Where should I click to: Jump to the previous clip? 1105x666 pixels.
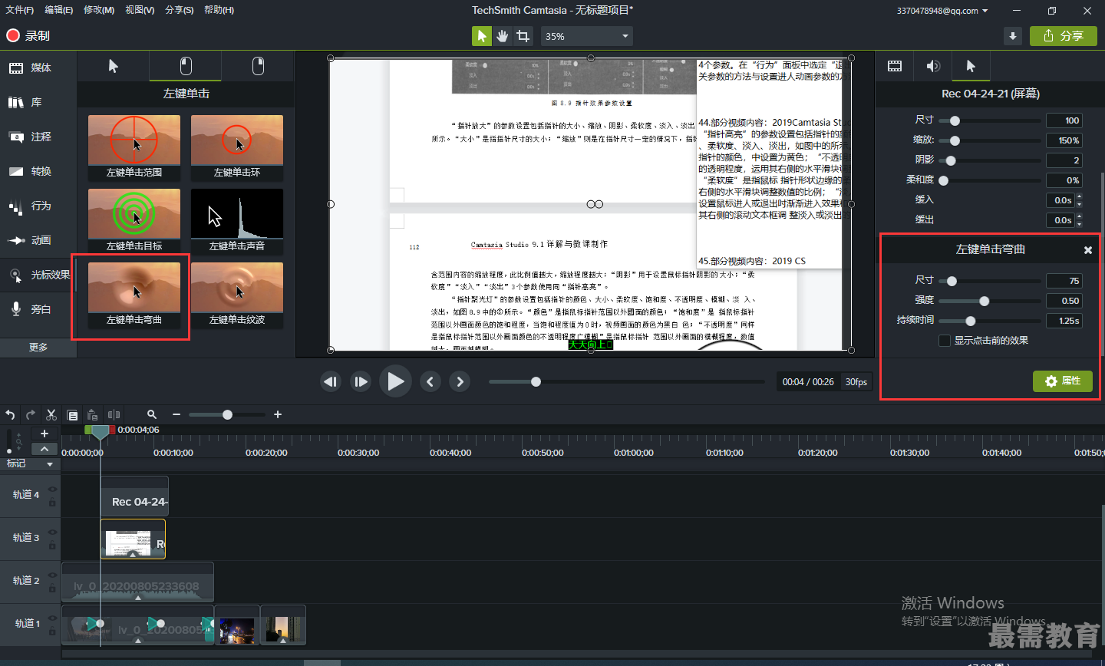pos(430,381)
